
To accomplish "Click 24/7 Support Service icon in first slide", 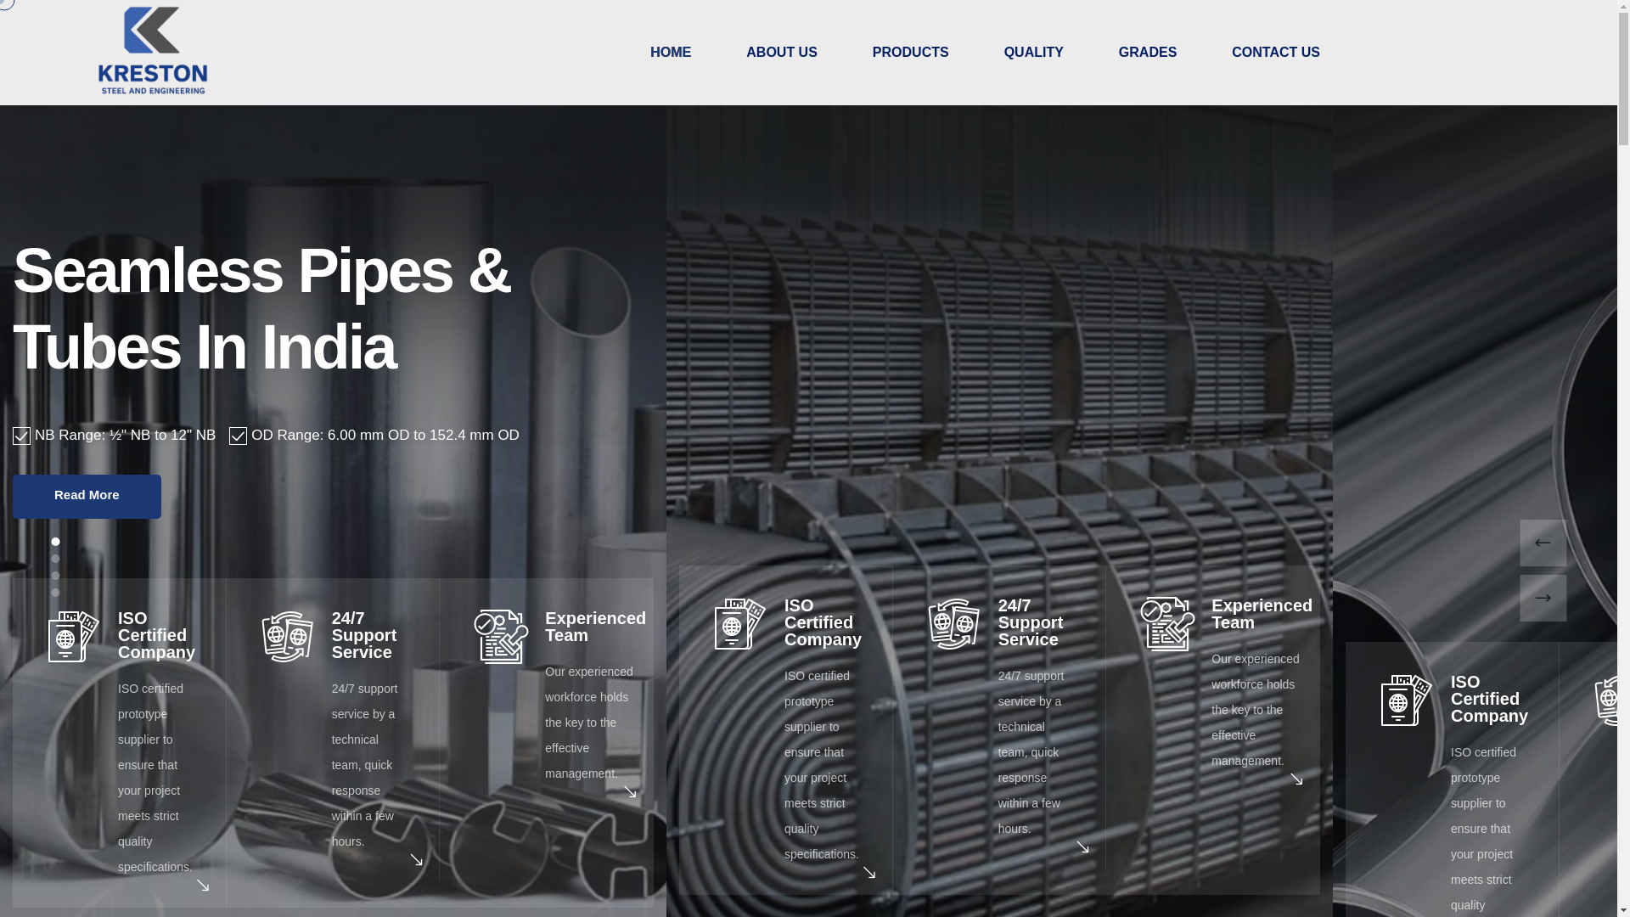I will tap(287, 637).
